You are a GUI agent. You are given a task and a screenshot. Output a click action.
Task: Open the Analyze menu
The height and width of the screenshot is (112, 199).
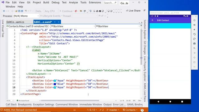(73, 2)
